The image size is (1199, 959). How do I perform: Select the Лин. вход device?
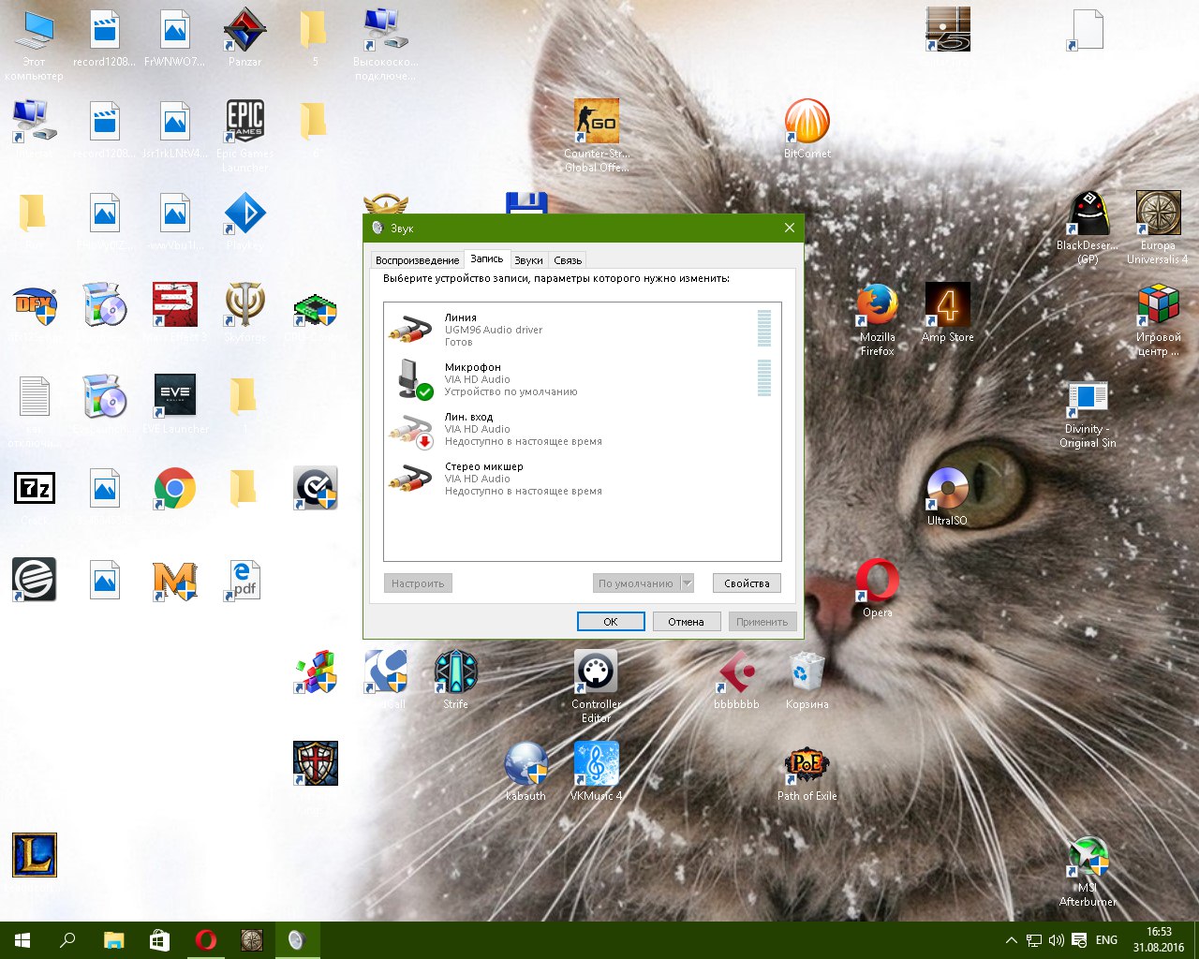pyautogui.click(x=582, y=429)
